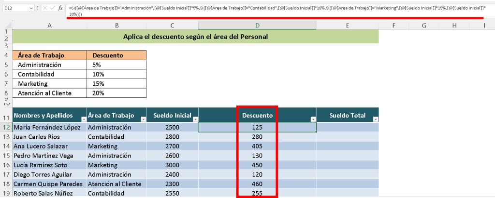Open the Nombres y Apellidos filter dropdown
Viewport: 495px width, 198px height.
click(x=83, y=119)
